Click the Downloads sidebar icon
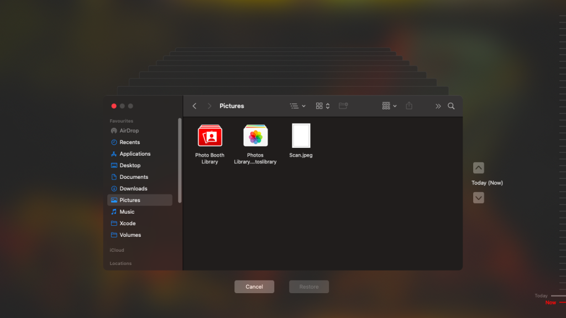The image size is (566, 318). click(114, 189)
